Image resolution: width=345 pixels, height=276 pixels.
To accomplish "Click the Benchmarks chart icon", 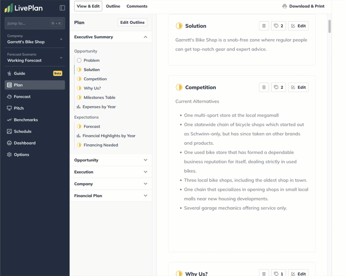I will [9, 120].
